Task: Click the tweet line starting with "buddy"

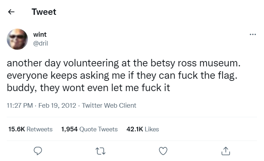Action: (88, 88)
